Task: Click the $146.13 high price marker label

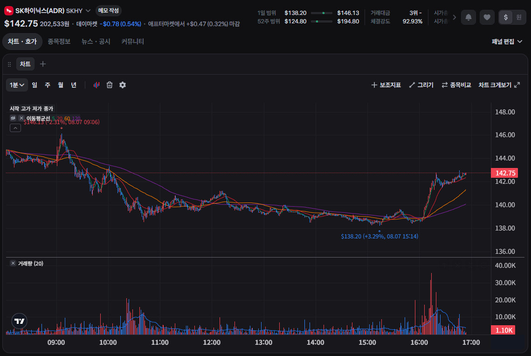Action: [x=61, y=122]
